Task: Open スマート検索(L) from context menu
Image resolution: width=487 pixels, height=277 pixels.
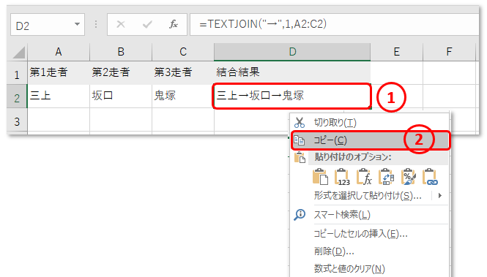Action: (370, 214)
